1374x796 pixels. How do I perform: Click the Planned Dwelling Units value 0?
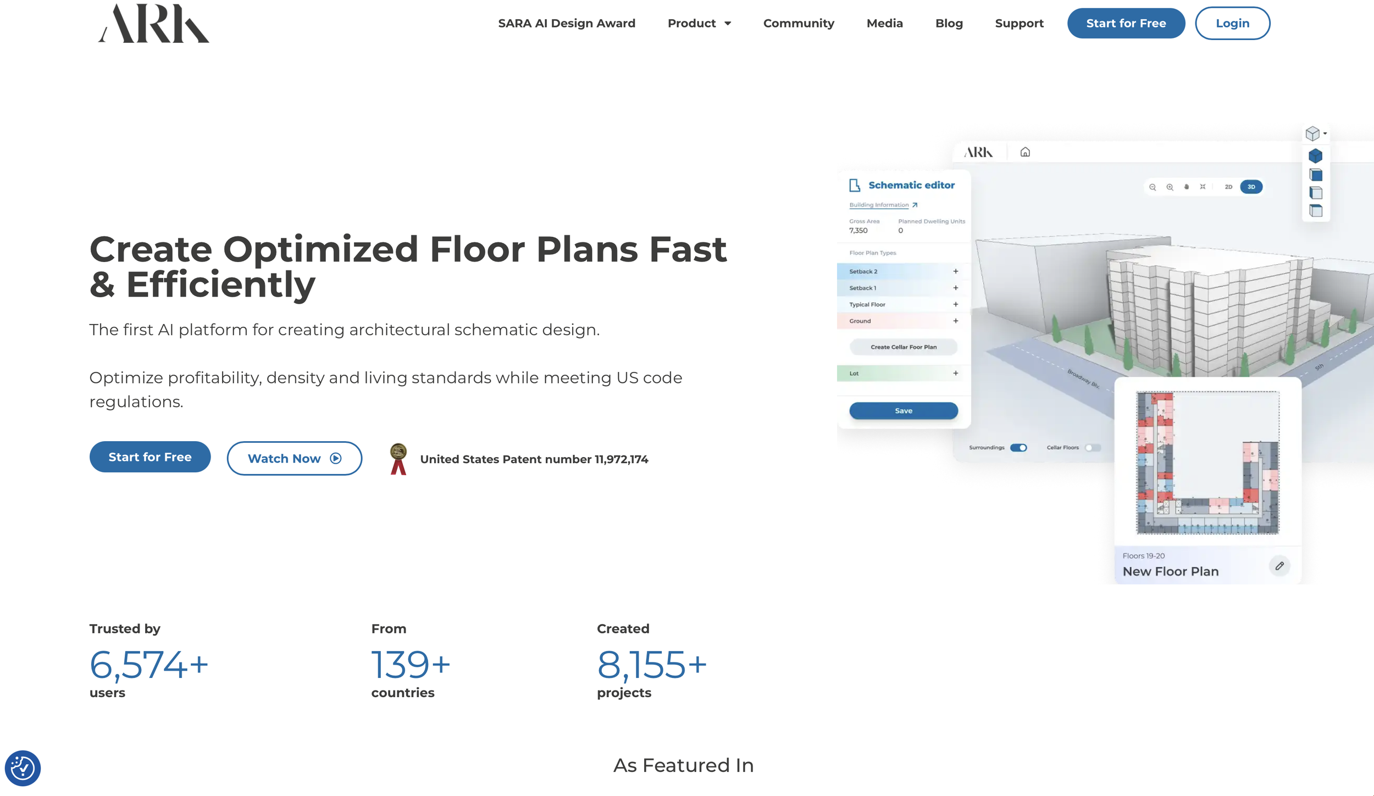901,231
